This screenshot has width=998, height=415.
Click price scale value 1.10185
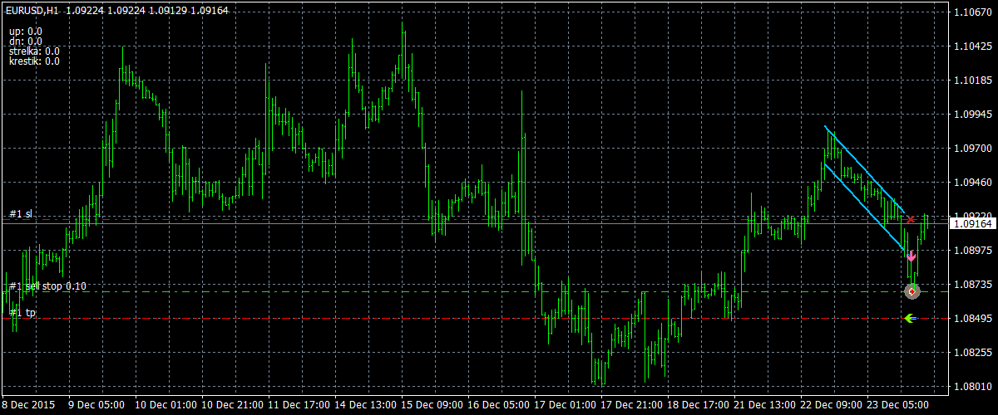[973, 81]
